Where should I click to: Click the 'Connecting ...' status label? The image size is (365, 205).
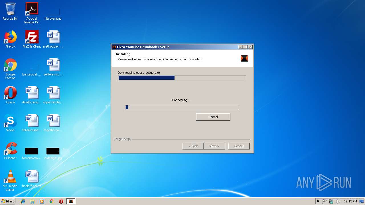182,100
